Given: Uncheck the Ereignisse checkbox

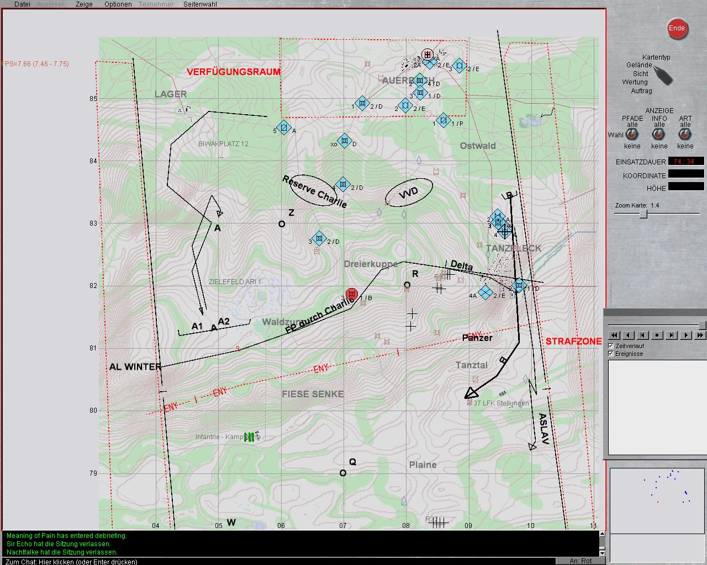Looking at the screenshot, I should [x=611, y=354].
